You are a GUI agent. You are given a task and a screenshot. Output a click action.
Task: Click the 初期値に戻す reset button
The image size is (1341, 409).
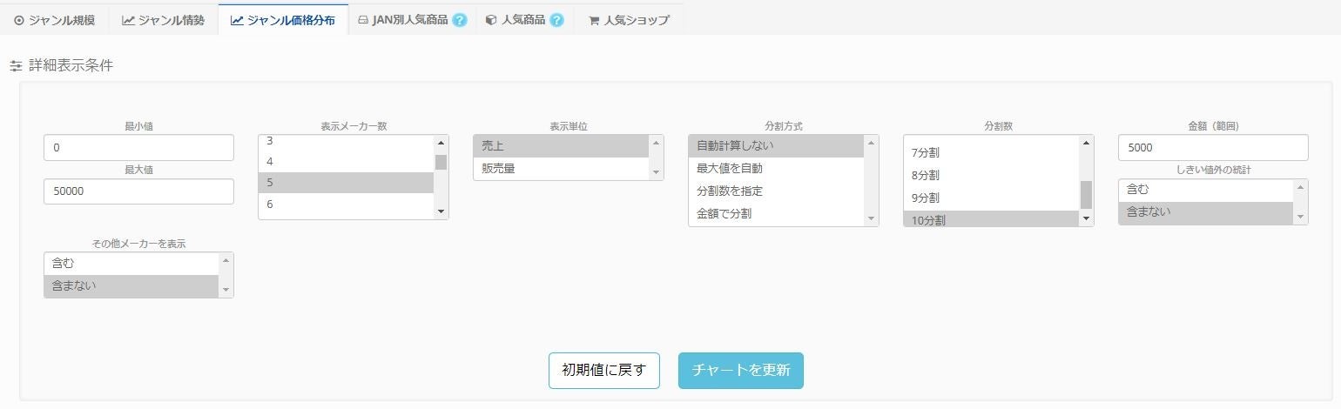click(603, 370)
